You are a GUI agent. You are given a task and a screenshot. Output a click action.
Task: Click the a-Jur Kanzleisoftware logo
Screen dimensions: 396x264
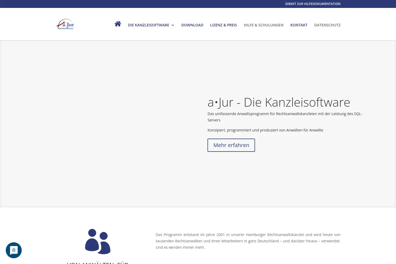65,24
